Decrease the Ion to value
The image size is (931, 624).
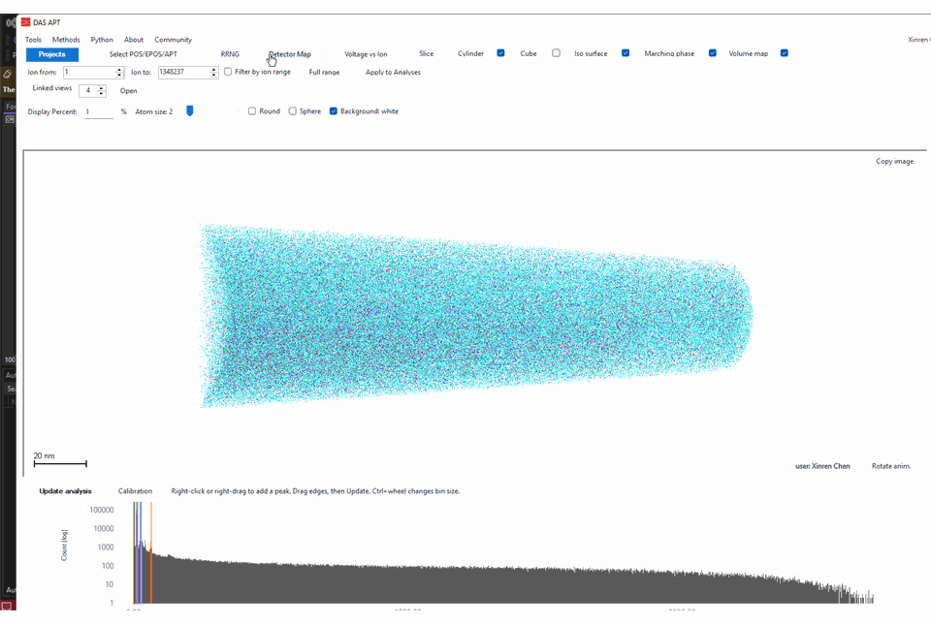click(x=213, y=75)
